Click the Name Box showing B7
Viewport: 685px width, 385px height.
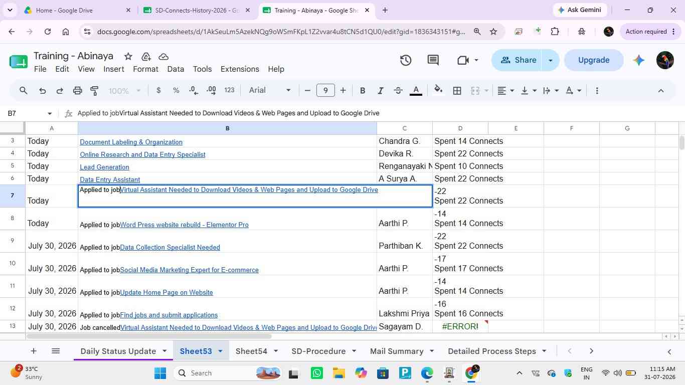pyautogui.click(x=29, y=113)
